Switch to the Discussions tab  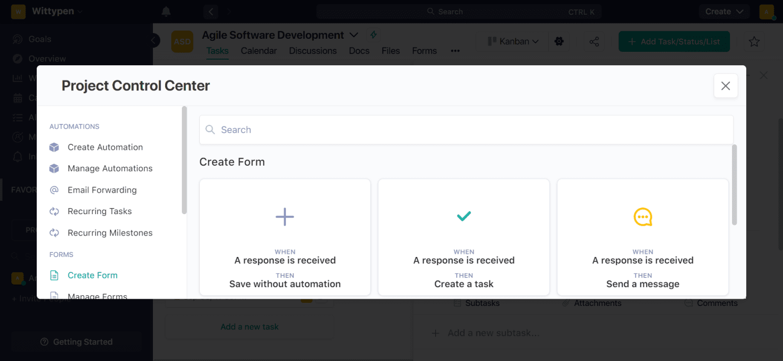click(312, 50)
